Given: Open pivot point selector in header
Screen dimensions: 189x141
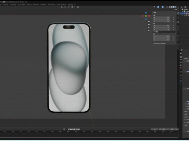Looking at the screenshot, I should click(69, 7).
